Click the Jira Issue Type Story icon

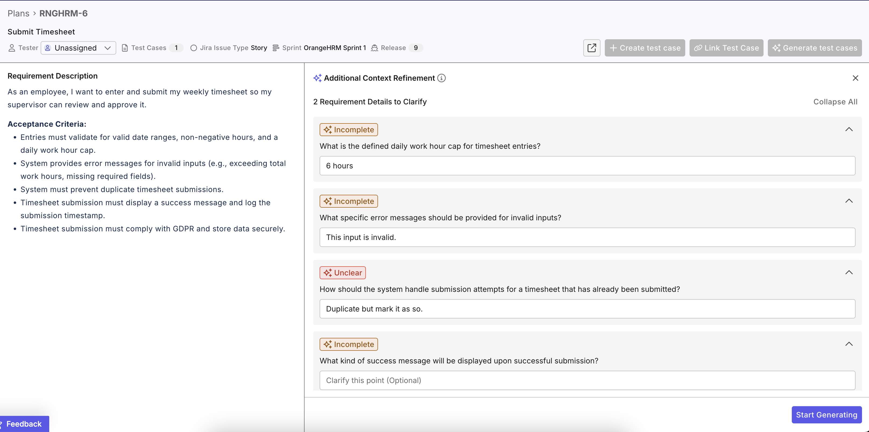point(194,48)
